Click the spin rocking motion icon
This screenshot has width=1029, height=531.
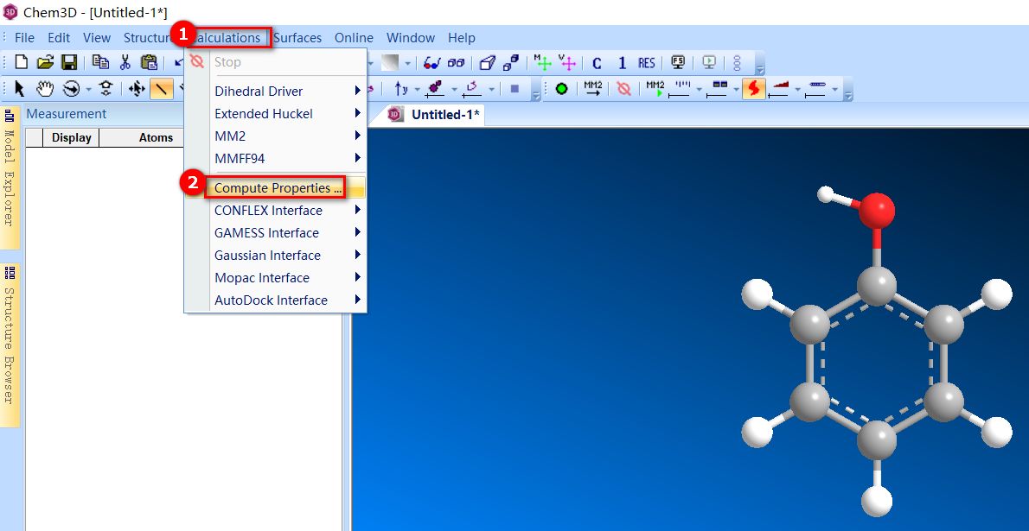470,88
